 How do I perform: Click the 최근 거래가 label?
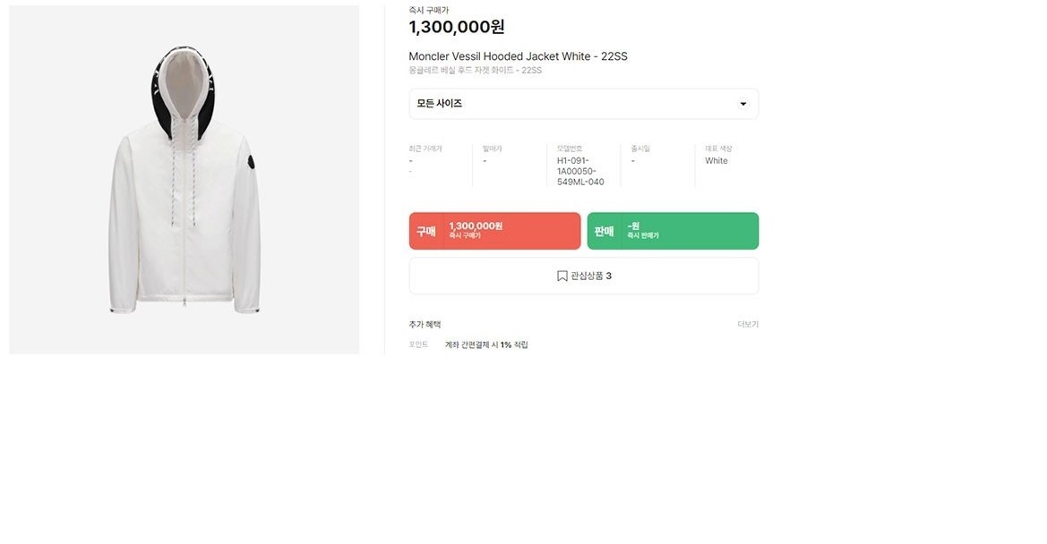coord(425,149)
